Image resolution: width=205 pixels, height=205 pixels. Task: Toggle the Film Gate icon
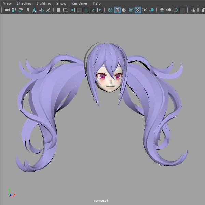(66, 10)
